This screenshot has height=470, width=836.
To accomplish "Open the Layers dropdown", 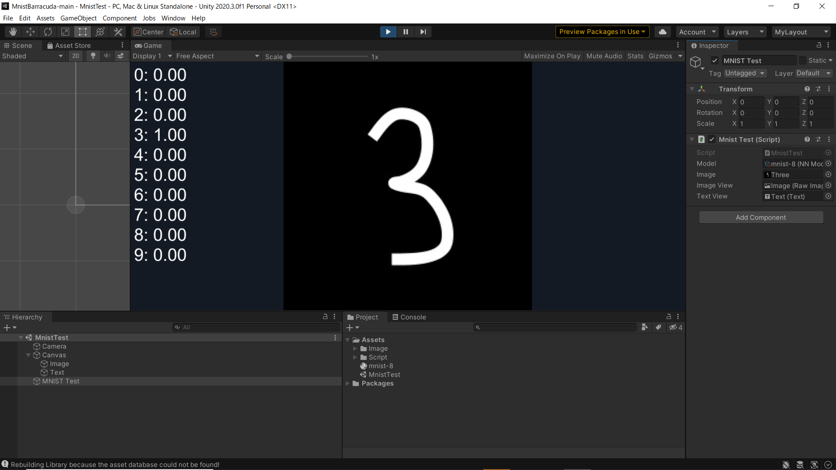I will [x=745, y=32].
